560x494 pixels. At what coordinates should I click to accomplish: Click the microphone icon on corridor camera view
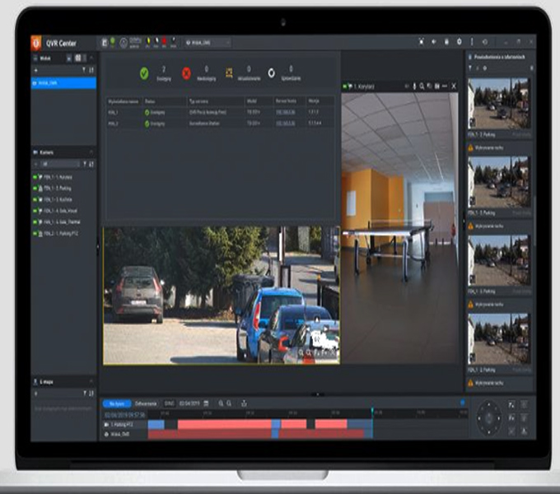pos(413,86)
